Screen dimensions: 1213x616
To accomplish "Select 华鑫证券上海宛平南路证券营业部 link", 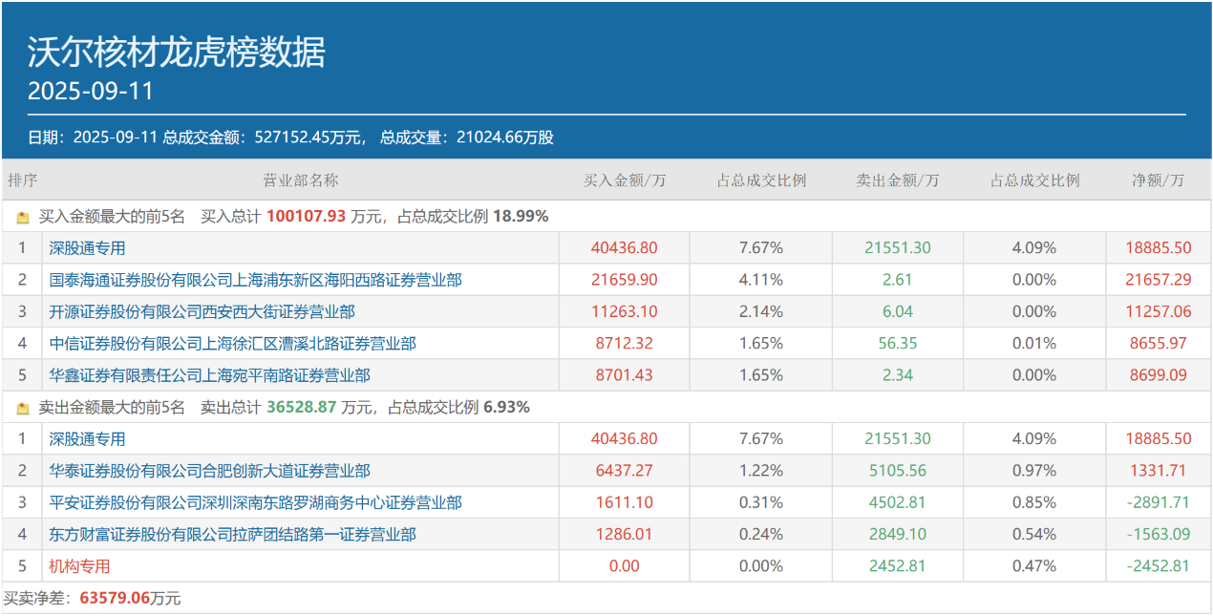I will pos(209,375).
